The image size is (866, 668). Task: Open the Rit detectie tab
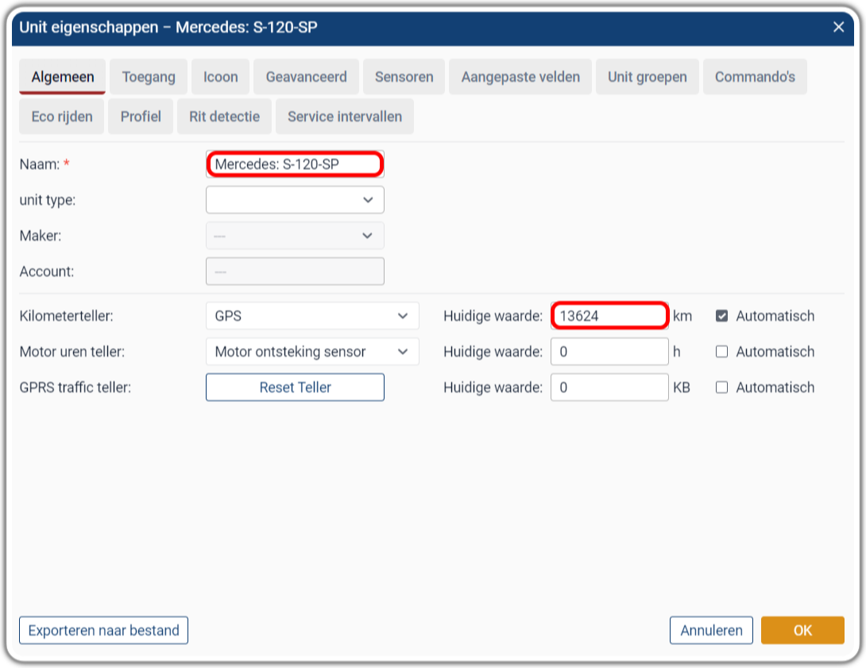point(224,117)
